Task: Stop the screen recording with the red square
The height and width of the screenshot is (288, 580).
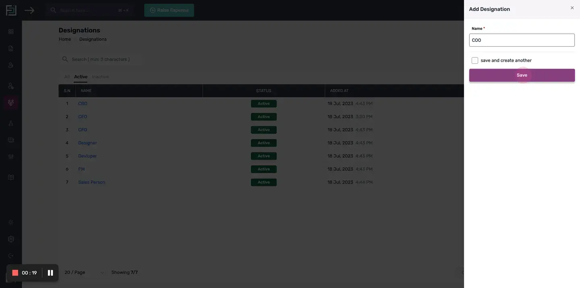Action: coord(15,273)
